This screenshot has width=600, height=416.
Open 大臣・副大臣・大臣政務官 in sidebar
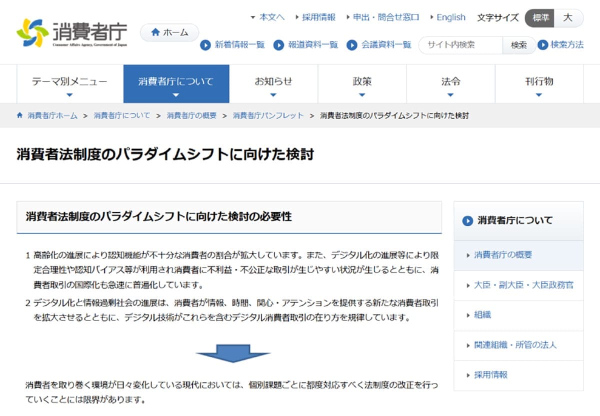tap(523, 285)
